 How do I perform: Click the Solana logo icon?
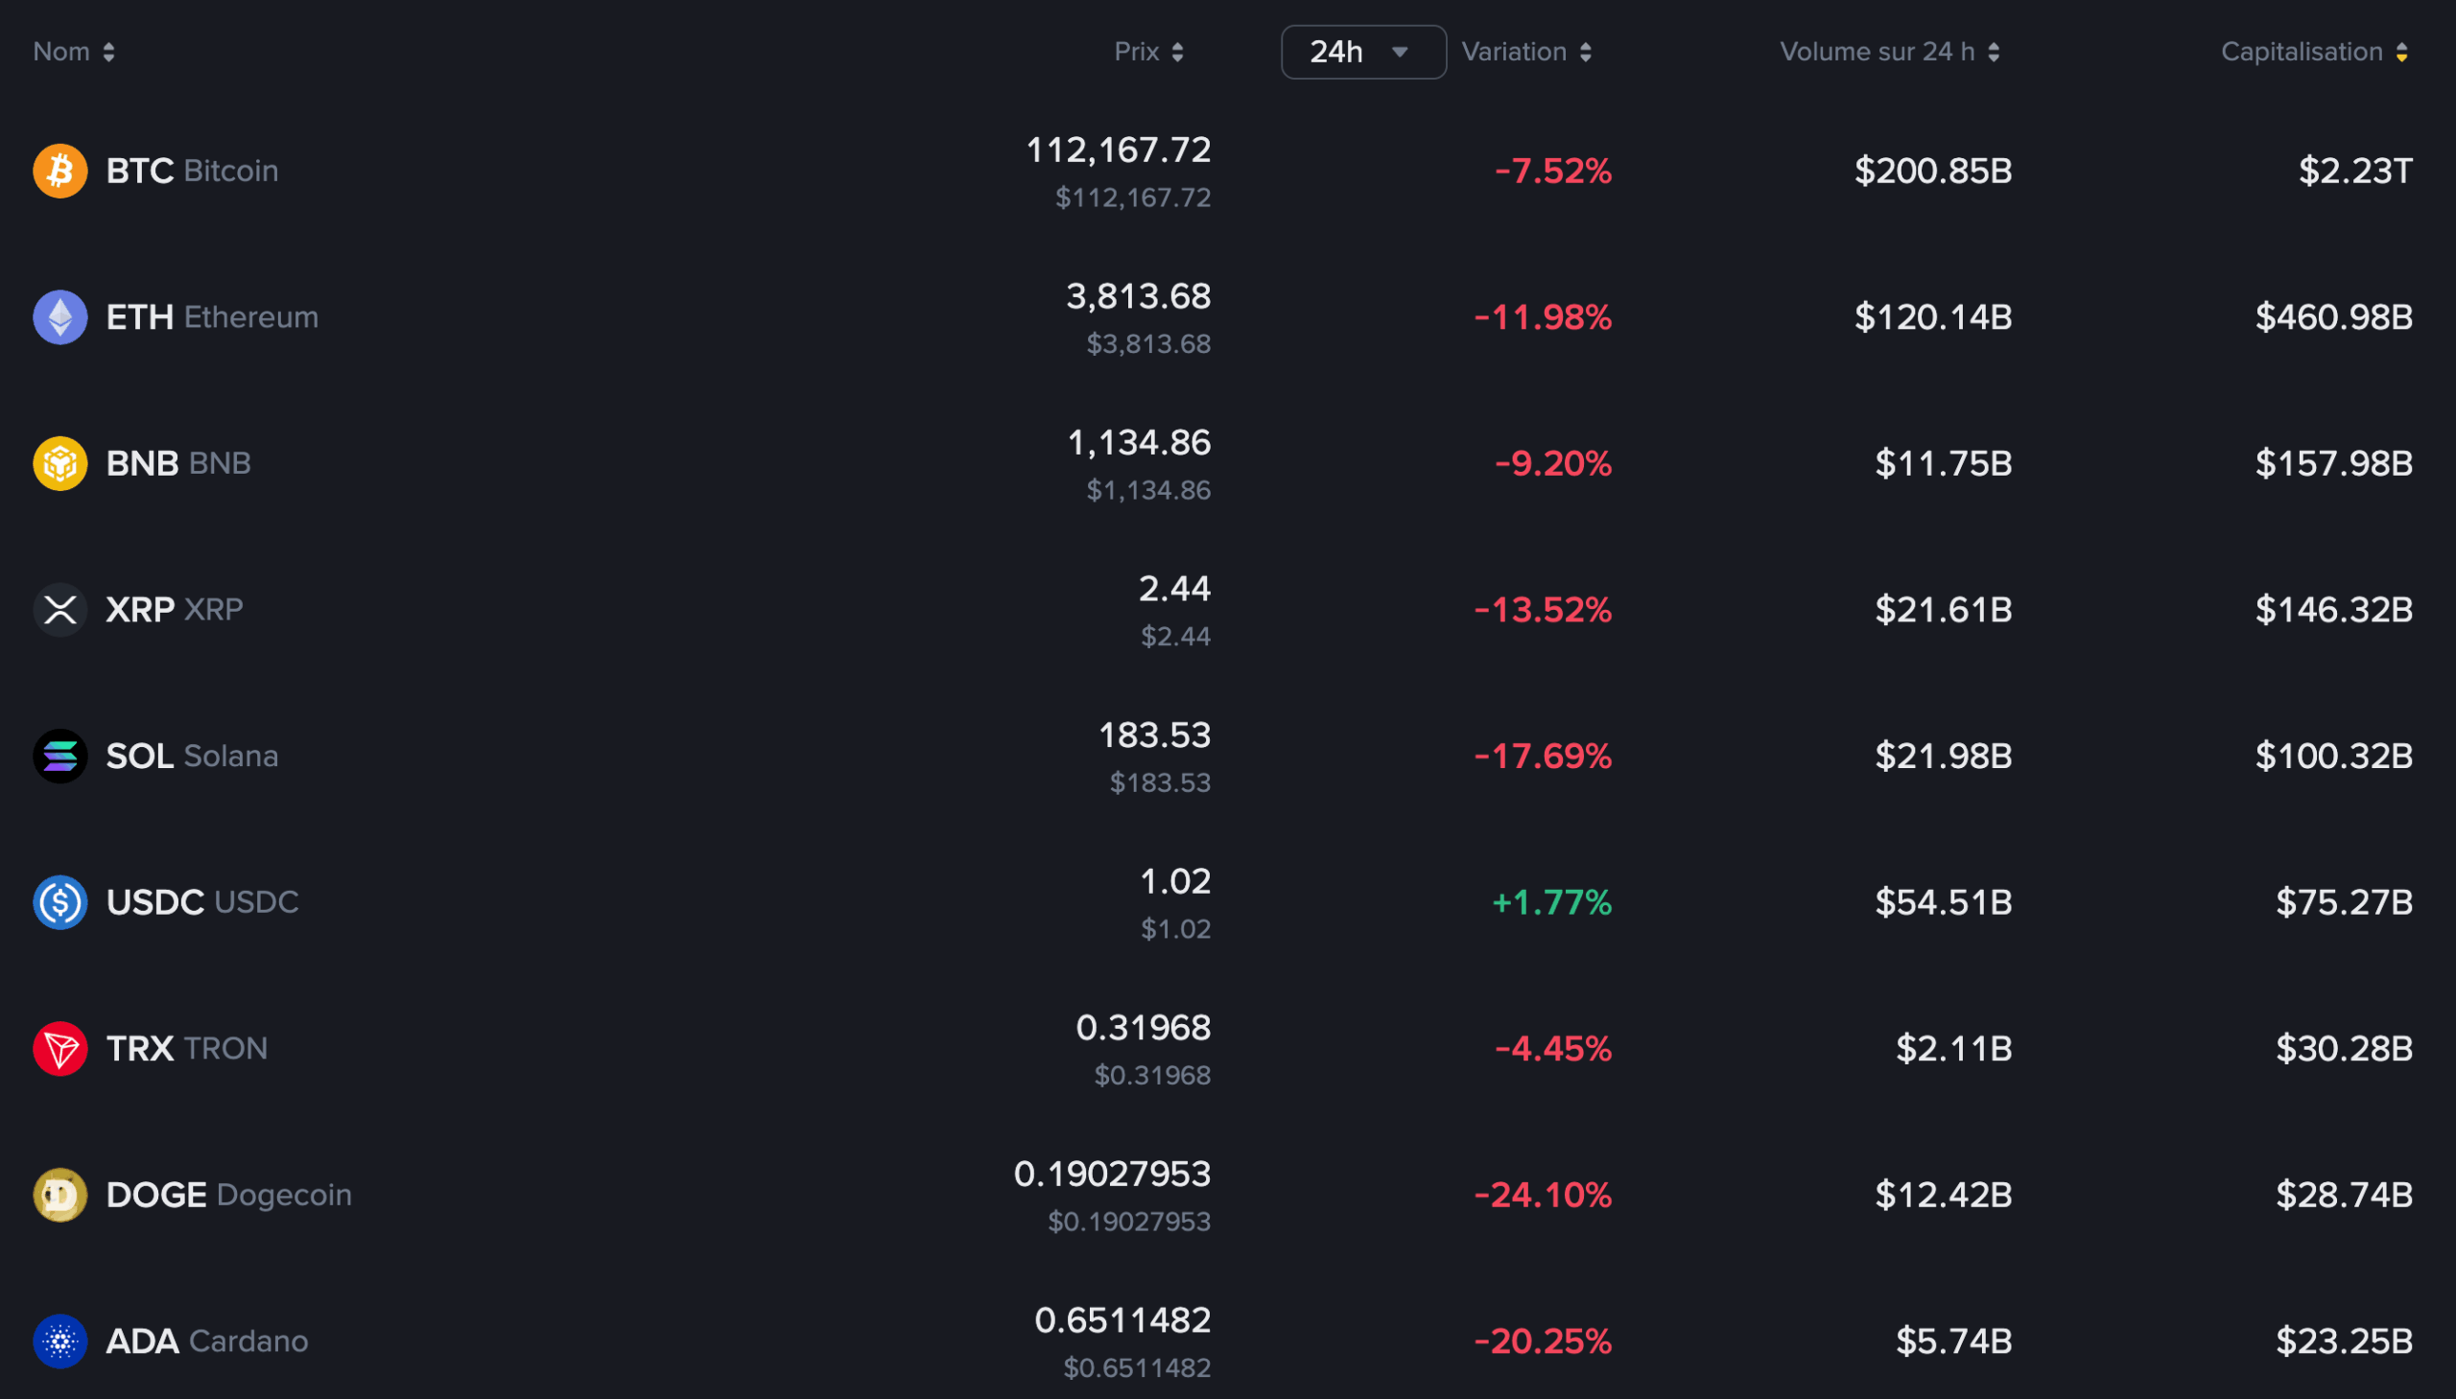tap(59, 757)
